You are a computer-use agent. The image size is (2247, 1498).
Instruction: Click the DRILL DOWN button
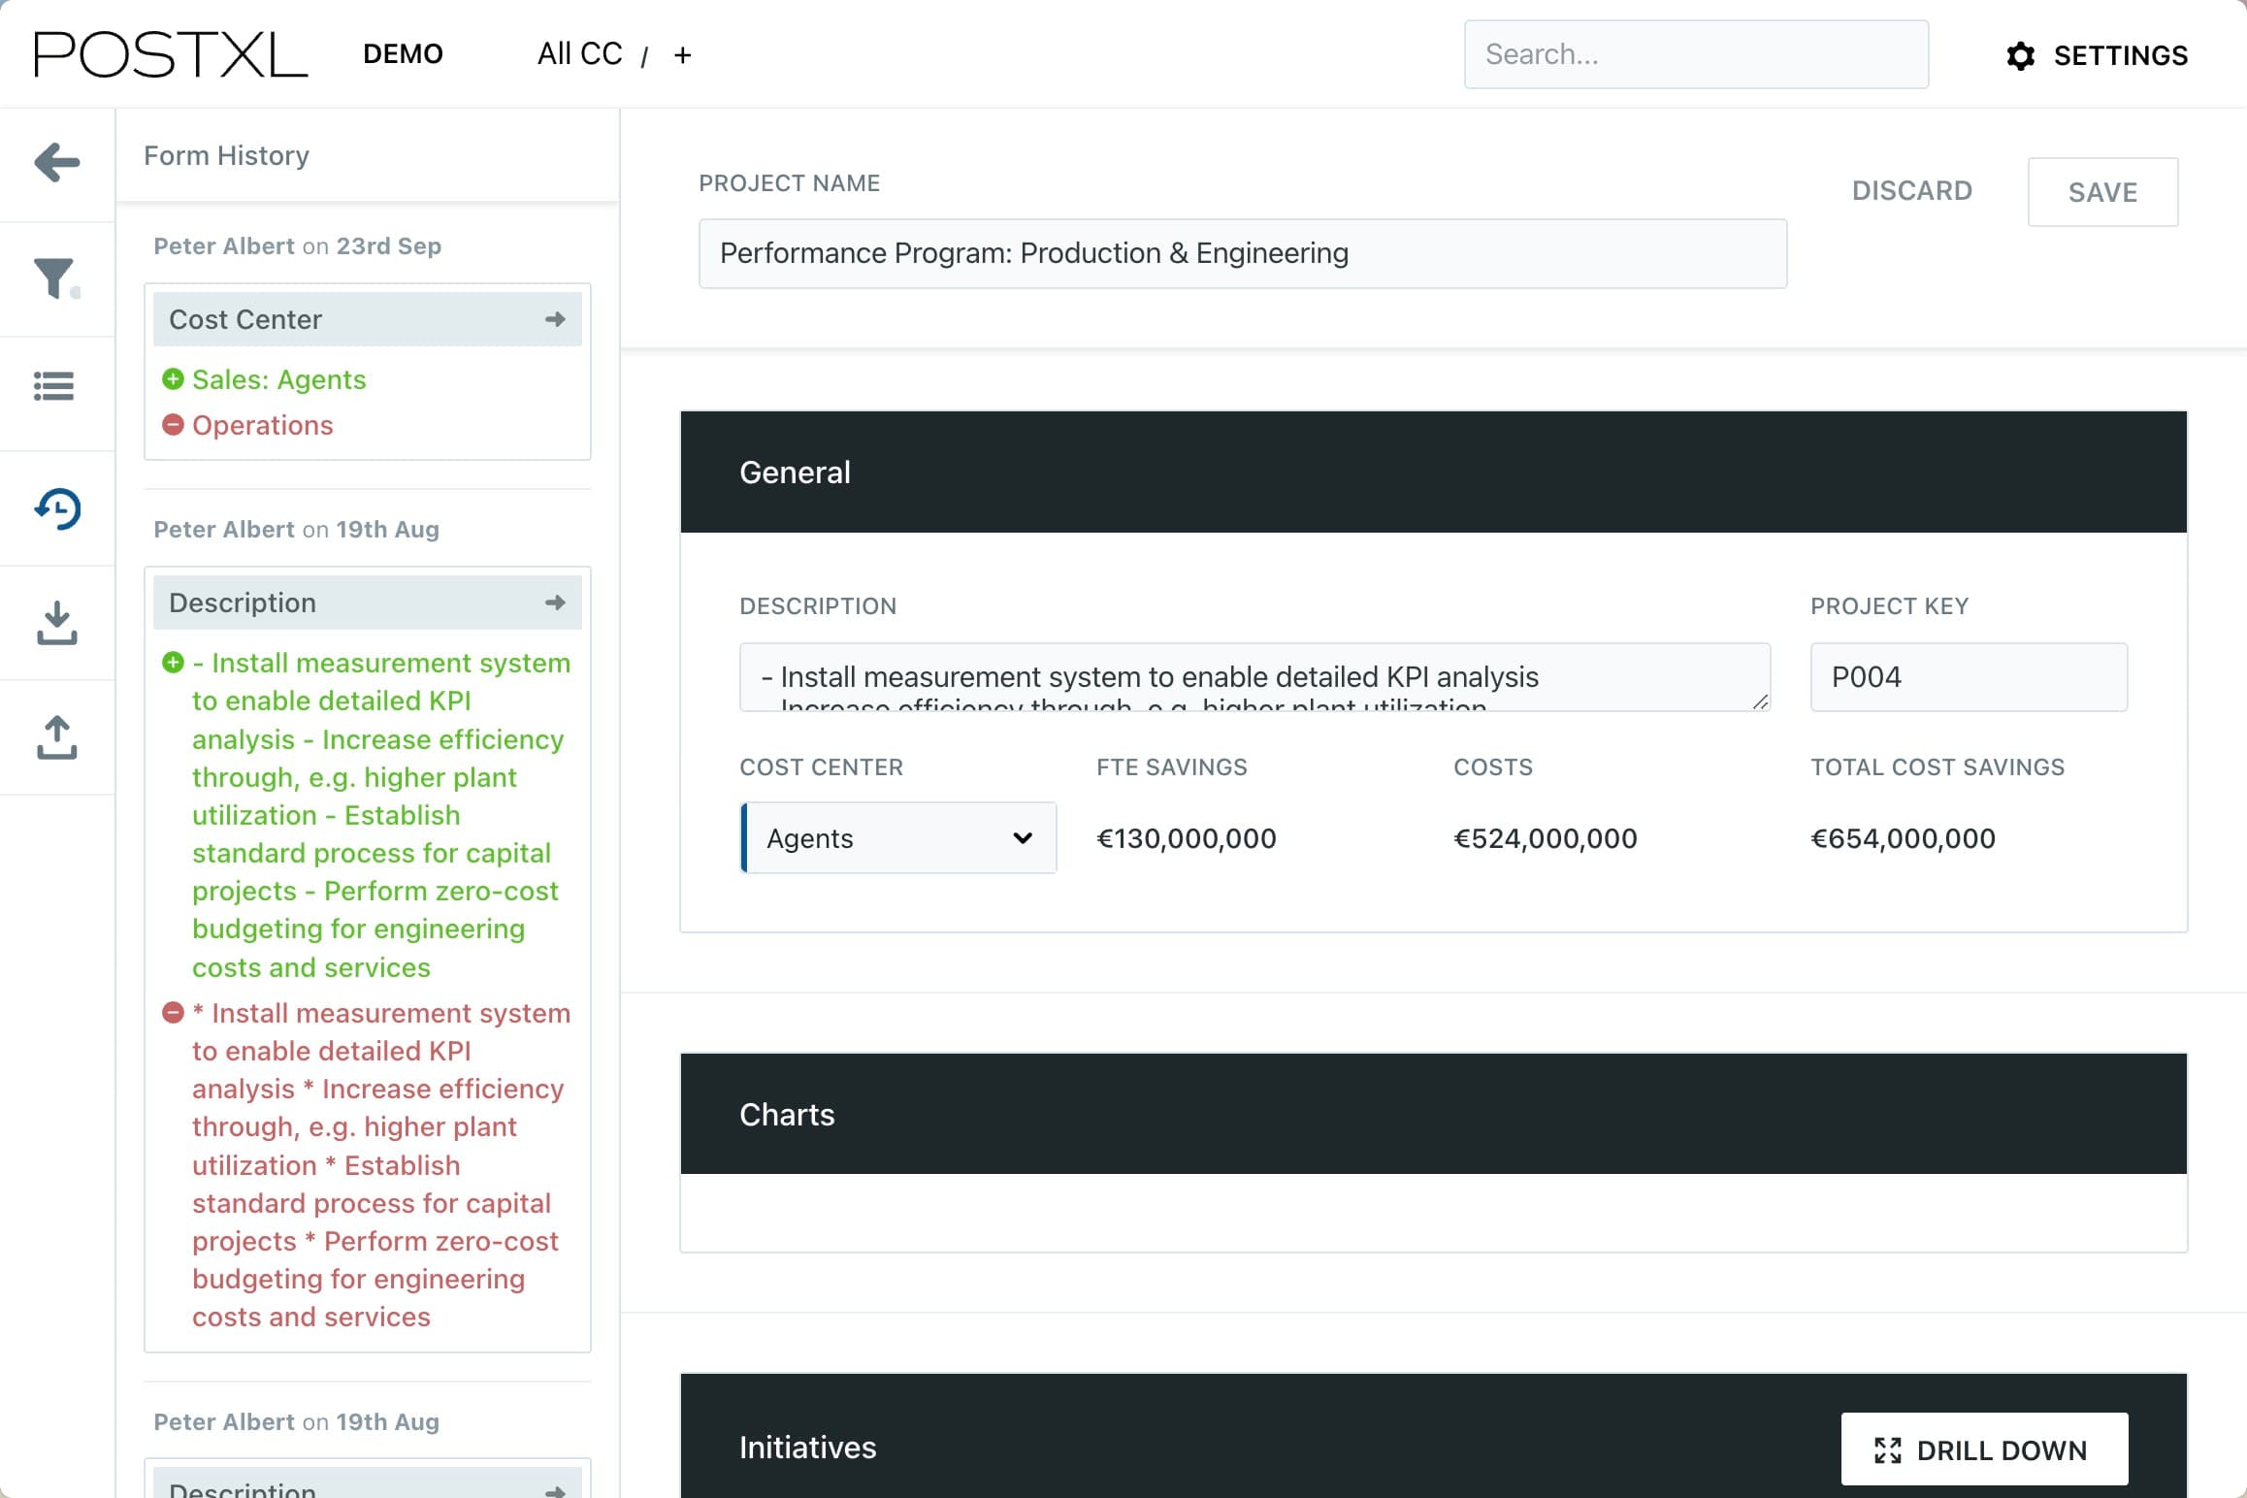click(1983, 1449)
